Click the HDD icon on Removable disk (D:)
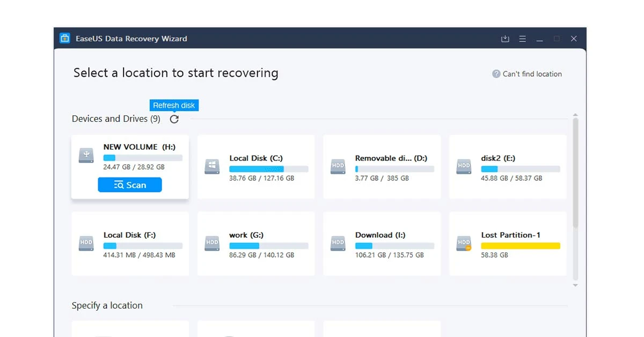This screenshot has width=644, height=337. (338, 167)
